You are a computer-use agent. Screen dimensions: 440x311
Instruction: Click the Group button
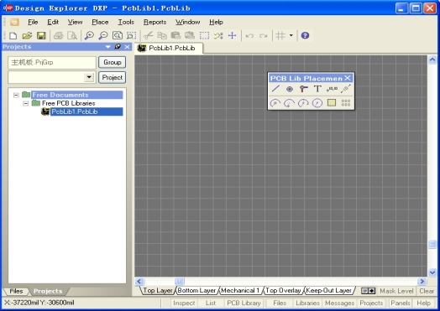(x=112, y=62)
